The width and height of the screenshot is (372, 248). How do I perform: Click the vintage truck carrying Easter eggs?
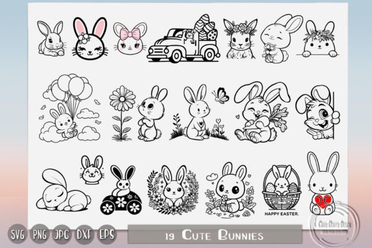[x=183, y=38]
